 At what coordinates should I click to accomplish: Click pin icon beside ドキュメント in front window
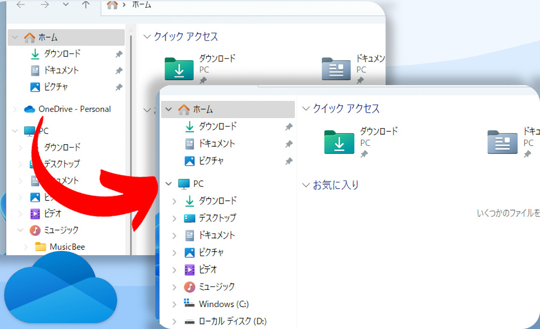(x=289, y=144)
